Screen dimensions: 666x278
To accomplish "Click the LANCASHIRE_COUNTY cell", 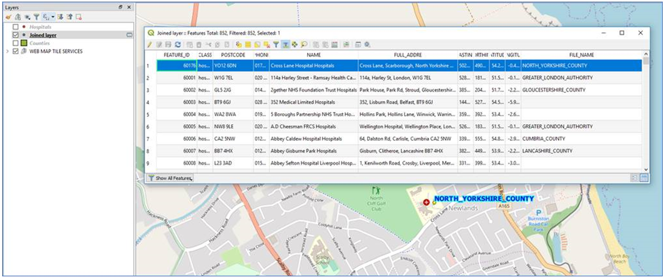I will tap(582, 151).
